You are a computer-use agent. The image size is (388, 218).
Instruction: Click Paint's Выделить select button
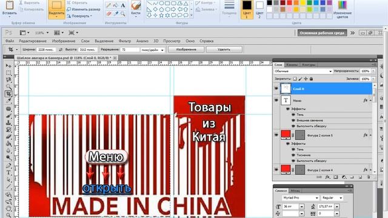(56, 10)
